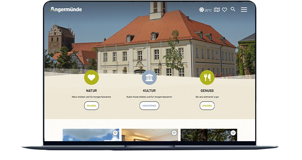Favorite the interior room photo card
Screen dimensions: 302x160
tap(174, 133)
